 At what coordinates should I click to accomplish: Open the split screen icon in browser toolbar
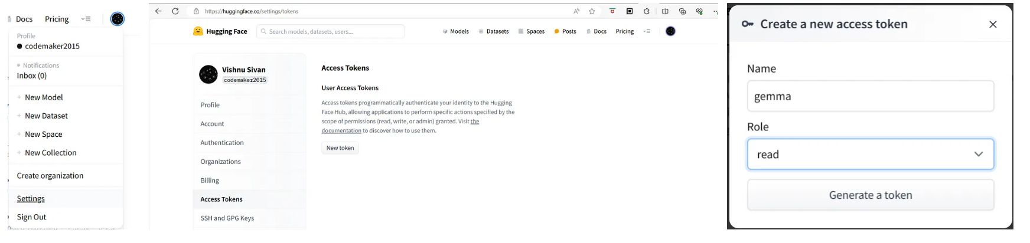pyautogui.click(x=665, y=11)
